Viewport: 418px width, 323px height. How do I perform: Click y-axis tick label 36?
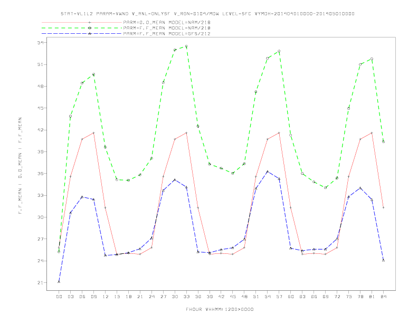click(x=41, y=174)
